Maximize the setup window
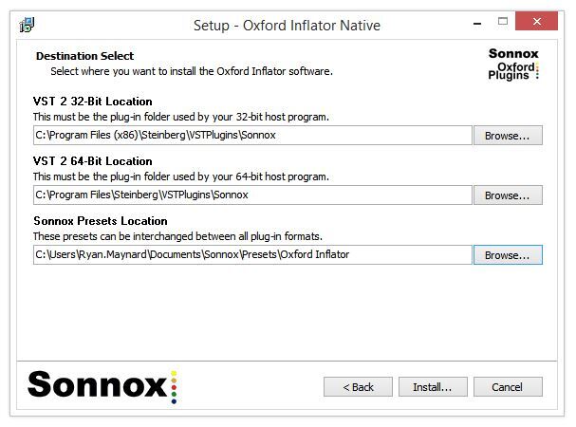Image resolution: width=576 pixels, height=427 pixels. (x=503, y=21)
